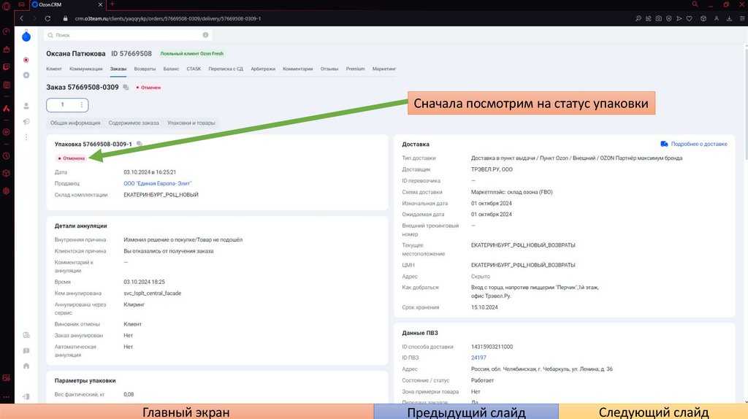Open the Комментарии tab

298,69
